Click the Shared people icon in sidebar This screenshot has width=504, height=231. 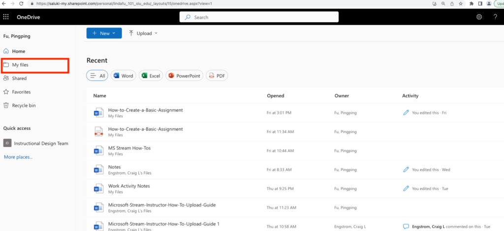coord(6,78)
